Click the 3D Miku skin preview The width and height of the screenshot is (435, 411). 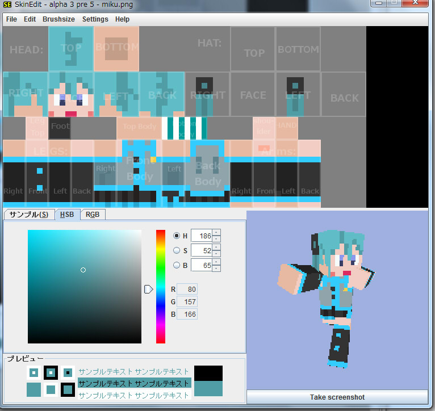point(326,298)
